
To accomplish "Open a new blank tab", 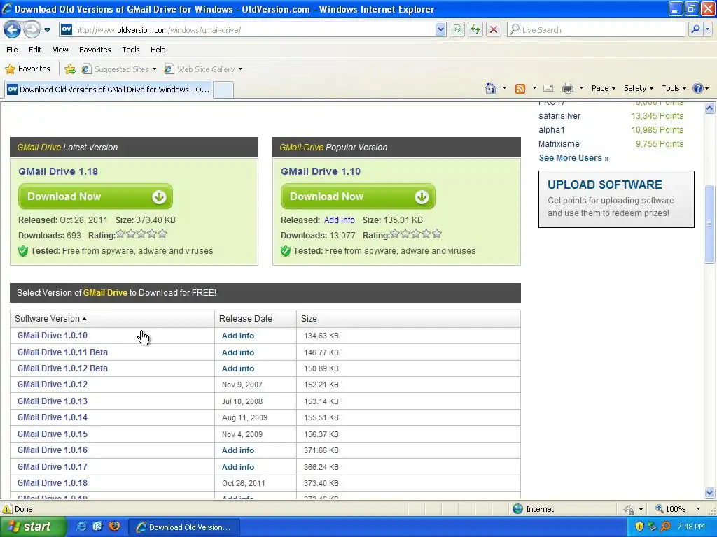I will 223,89.
